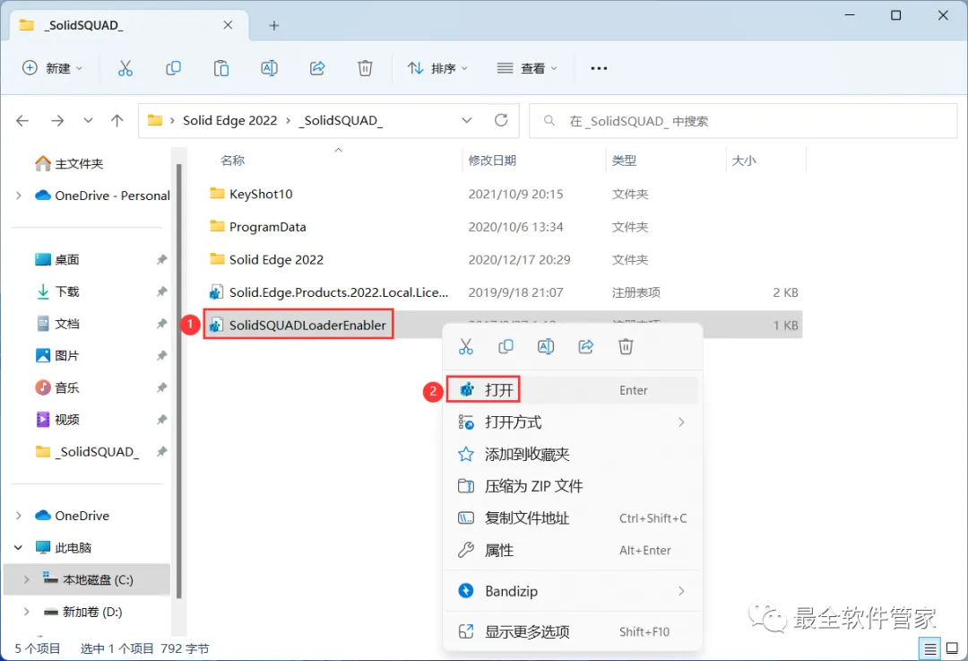968x661 pixels.
Task: Click the Delete trash icon in the toolbar
Action: pyautogui.click(x=366, y=68)
